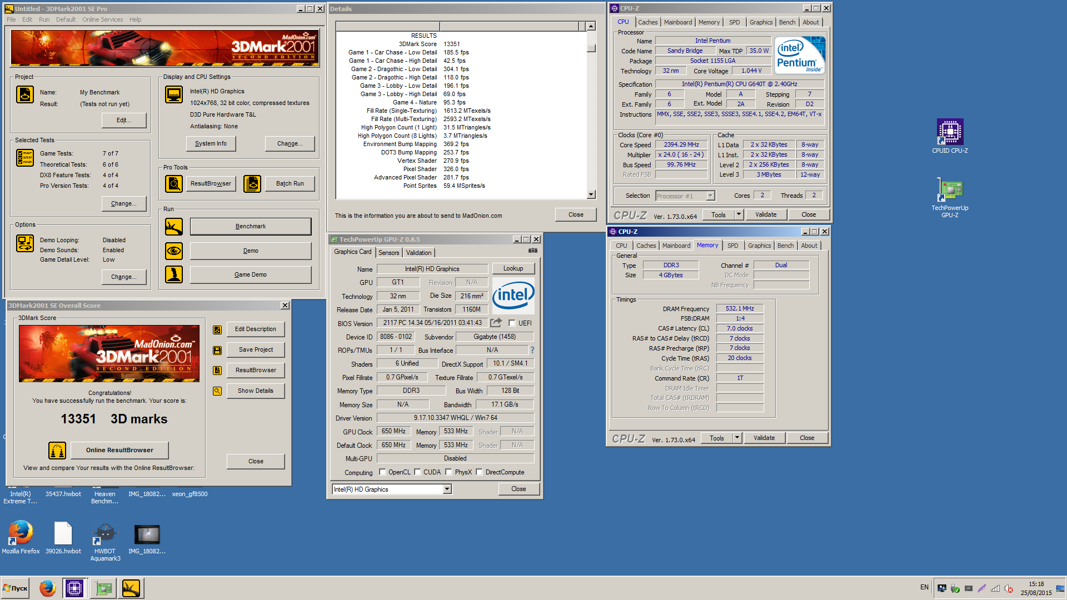Toggle the OpenCL checkbox
The width and height of the screenshot is (1067, 600).
pyautogui.click(x=382, y=472)
